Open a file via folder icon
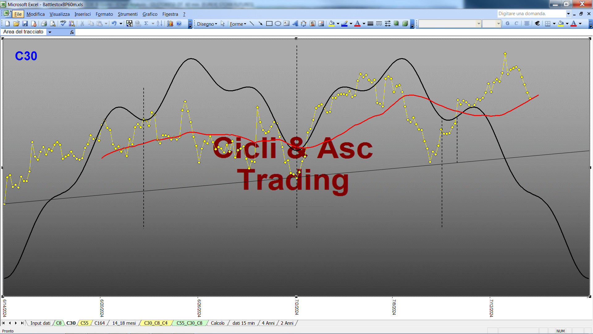593x334 pixels. (x=16, y=24)
